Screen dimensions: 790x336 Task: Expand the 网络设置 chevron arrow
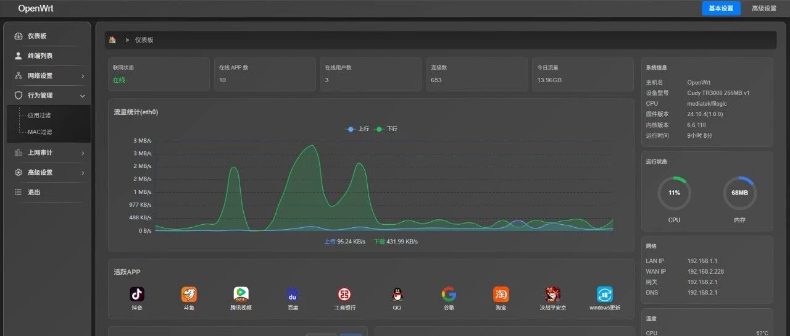pos(83,76)
